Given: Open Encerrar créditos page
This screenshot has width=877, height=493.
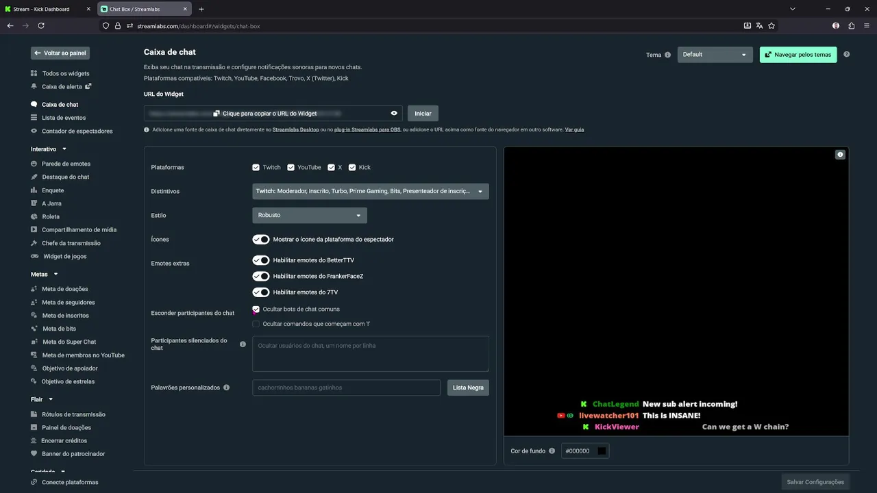Looking at the screenshot, I should tap(64, 440).
